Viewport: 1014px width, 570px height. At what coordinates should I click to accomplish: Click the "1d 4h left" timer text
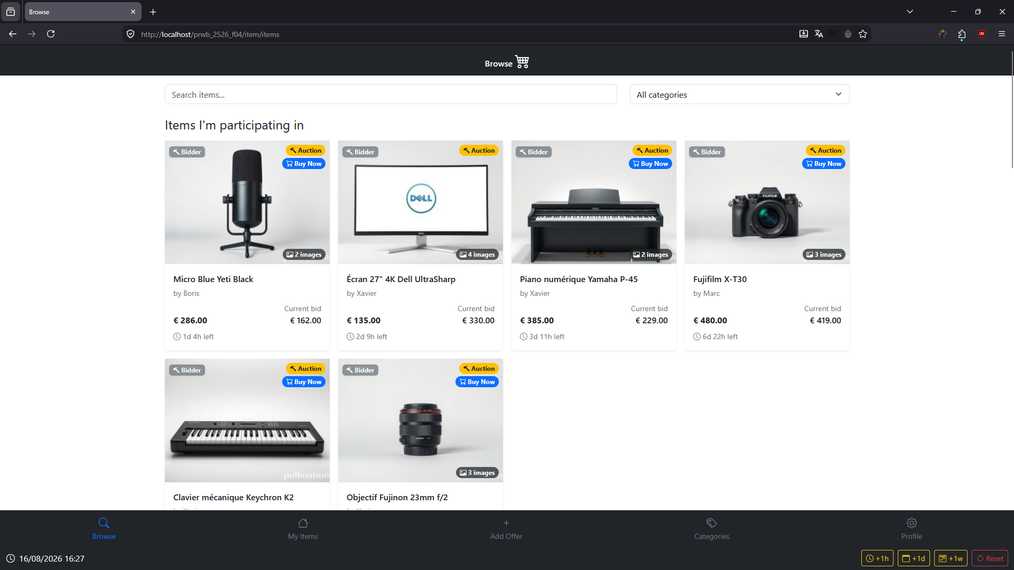[x=198, y=337]
